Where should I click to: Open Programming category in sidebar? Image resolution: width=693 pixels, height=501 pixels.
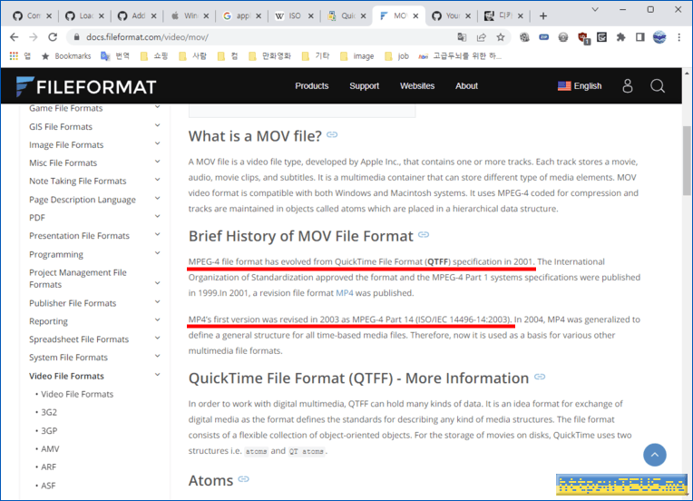56,254
